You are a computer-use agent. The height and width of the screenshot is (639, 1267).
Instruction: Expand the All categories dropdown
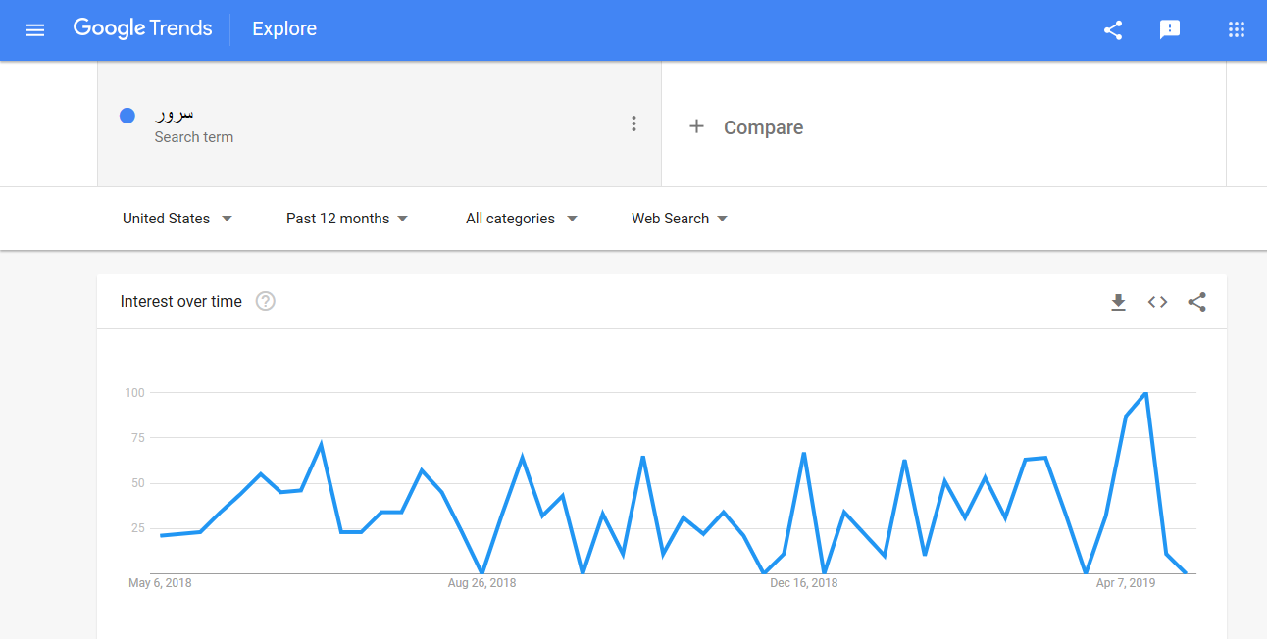coord(521,219)
